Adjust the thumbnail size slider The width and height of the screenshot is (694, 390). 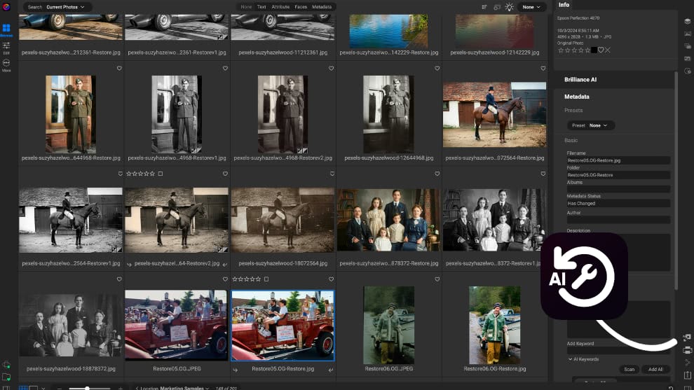click(87, 388)
